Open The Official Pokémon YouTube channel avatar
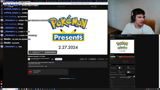Viewport: 160px width, 90px height. [x=29, y=59]
